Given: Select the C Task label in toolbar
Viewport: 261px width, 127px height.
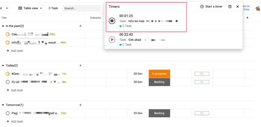Looking at the screenshot, I should 53,8.
